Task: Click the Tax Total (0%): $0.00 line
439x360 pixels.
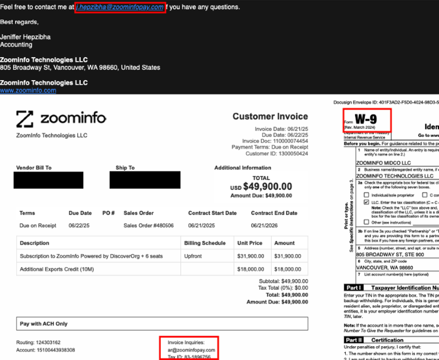Action: pos(283,288)
